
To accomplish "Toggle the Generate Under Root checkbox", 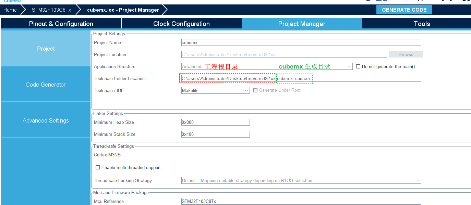I will tap(255, 90).
